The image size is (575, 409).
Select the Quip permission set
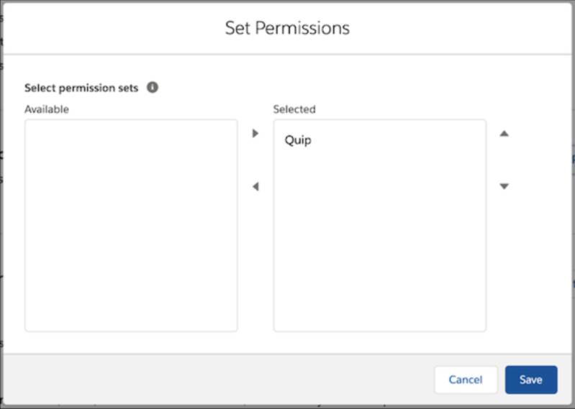tap(298, 140)
